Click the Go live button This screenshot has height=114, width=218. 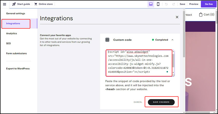click(x=209, y=4)
